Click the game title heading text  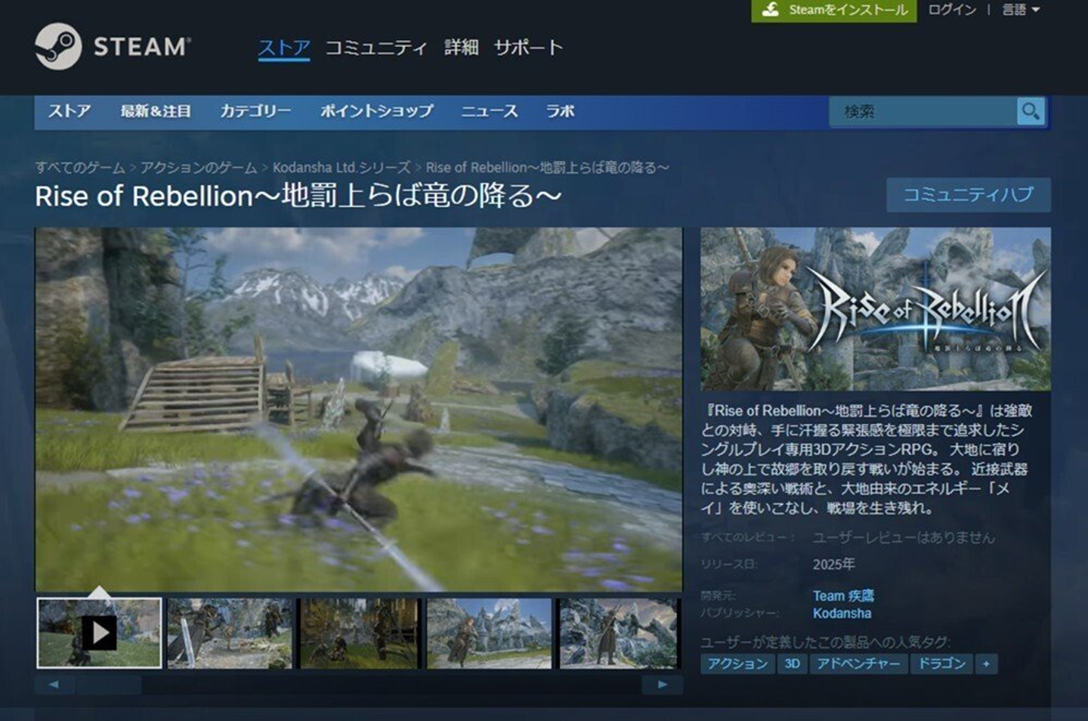[x=298, y=196]
